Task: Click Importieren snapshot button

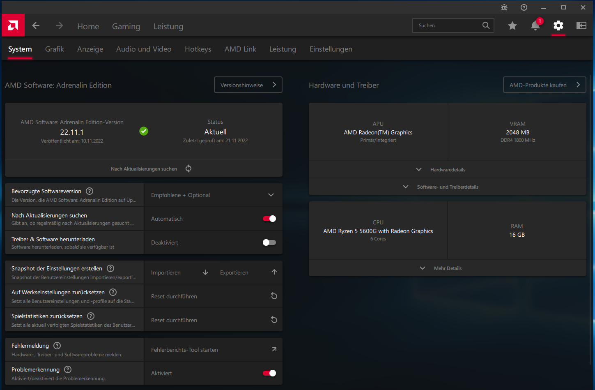Action: [179, 272]
